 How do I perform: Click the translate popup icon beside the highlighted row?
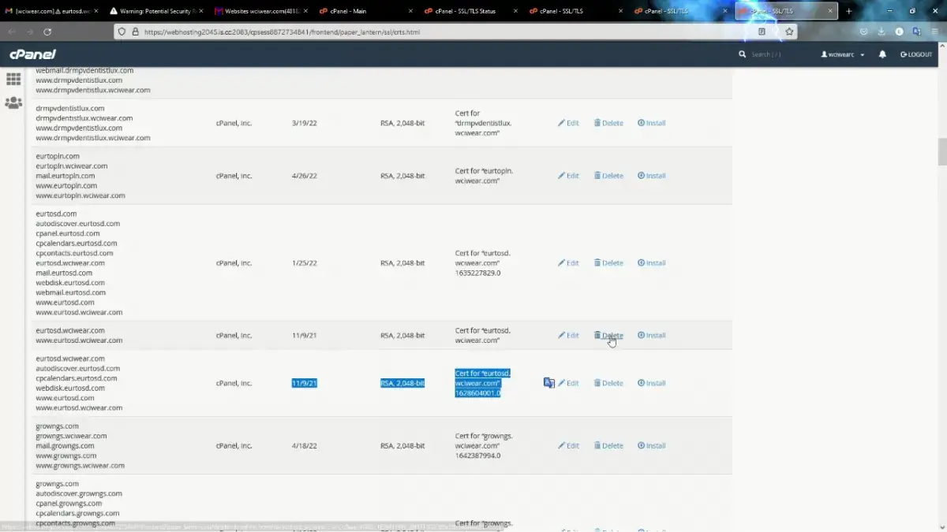549,383
